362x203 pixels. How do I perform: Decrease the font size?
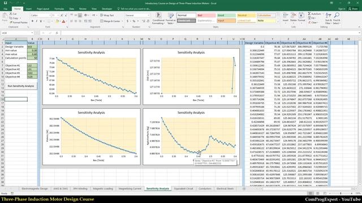tap(66, 15)
